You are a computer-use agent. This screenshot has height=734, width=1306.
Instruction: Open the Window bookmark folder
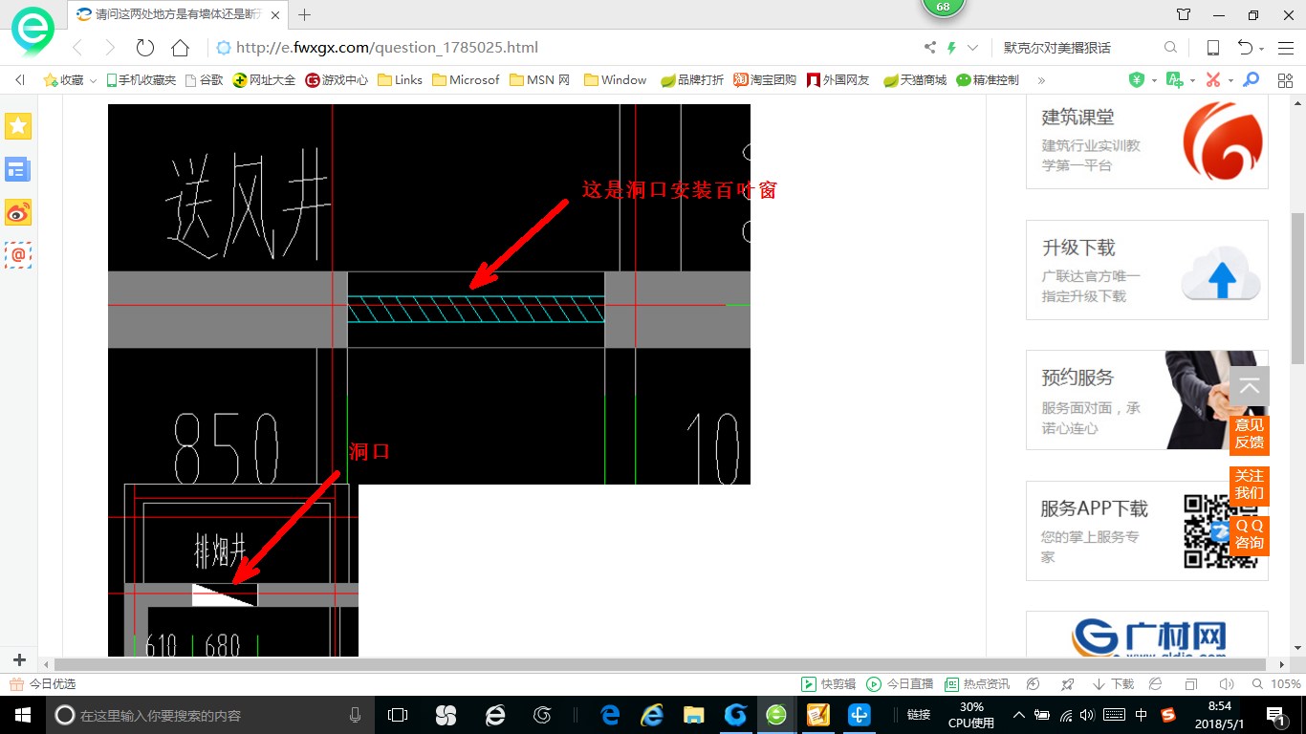pyautogui.click(x=615, y=80)
